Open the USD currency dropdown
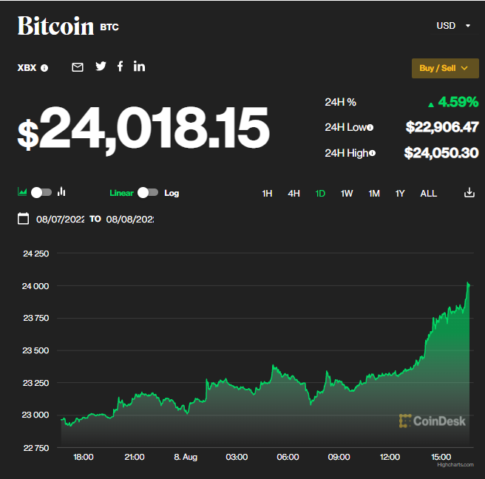485x479 pixels. coord(453,26)
